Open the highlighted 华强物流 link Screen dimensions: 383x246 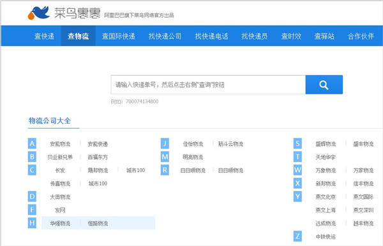pyautogui.click(x=60, y=223)
